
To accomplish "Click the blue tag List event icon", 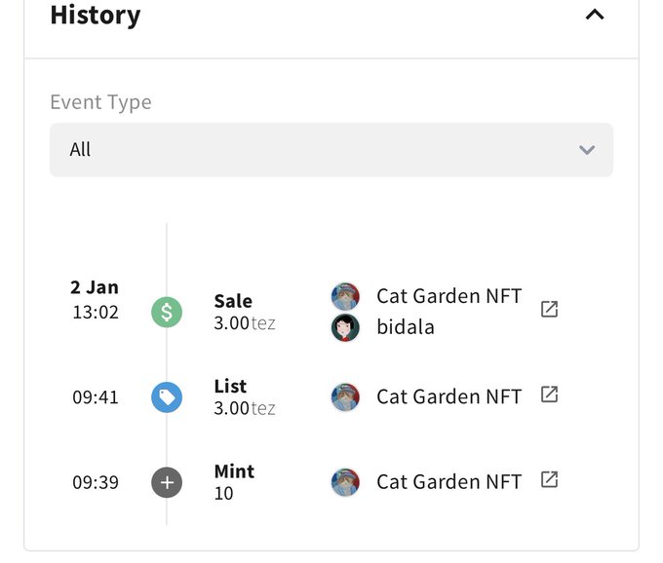I will (167, 396).
